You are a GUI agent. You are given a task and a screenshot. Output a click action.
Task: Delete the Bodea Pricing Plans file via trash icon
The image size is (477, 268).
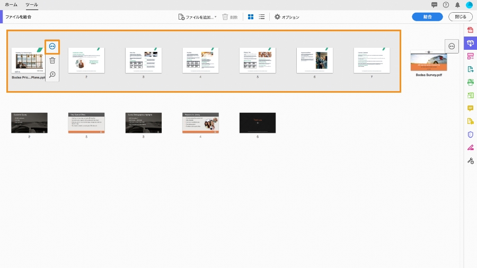[x=52, y=60]
